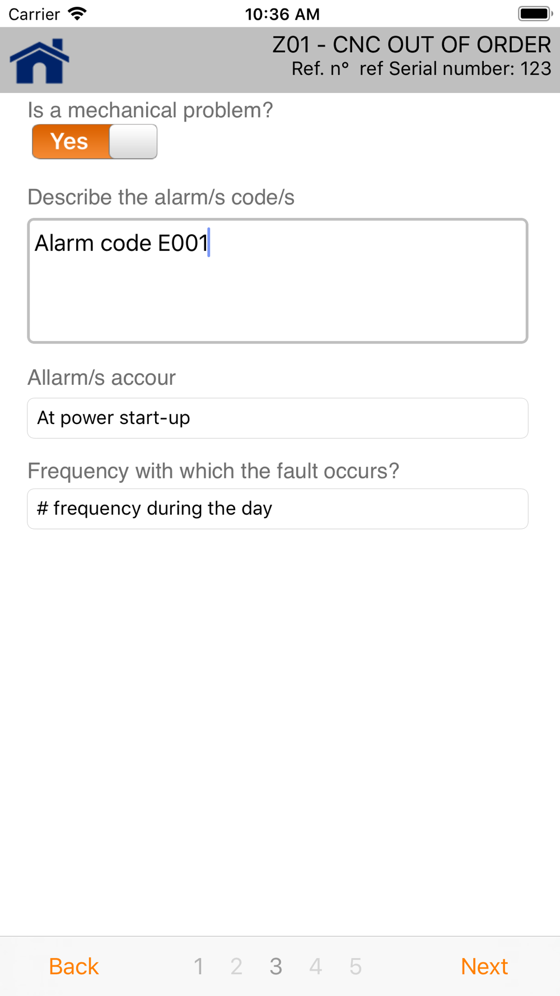The height and width of the screenshot is (996, 560).
Task: Tap the Wi-Fi status icon
Action: 77,13
